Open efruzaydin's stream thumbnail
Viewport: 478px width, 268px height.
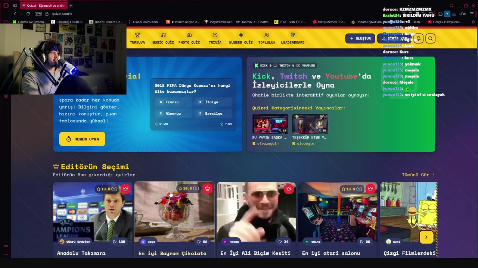[270, 124]
